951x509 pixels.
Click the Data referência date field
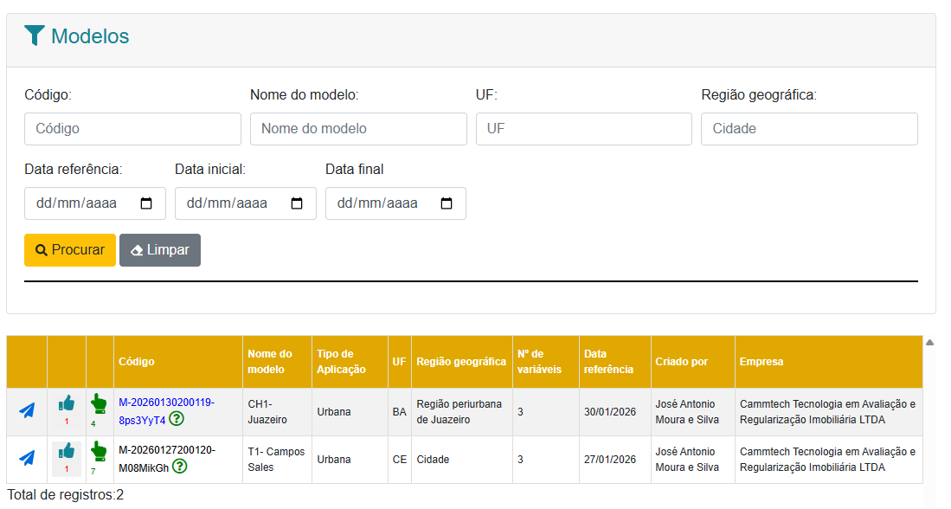(95, 203)
